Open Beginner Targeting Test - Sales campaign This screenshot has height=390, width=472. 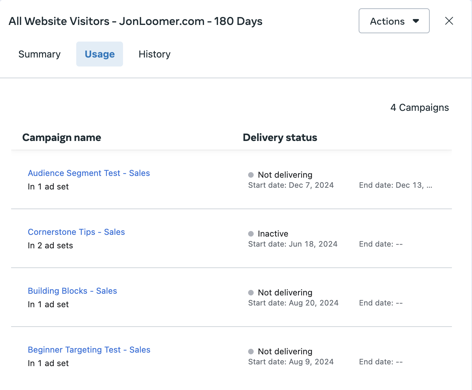[89, 350]
